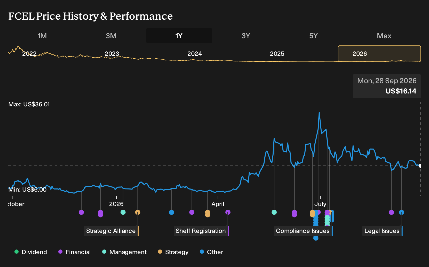
Task: Click the orange Strategy marker above Strategic Alliance
Action: [x=138, y=212]
